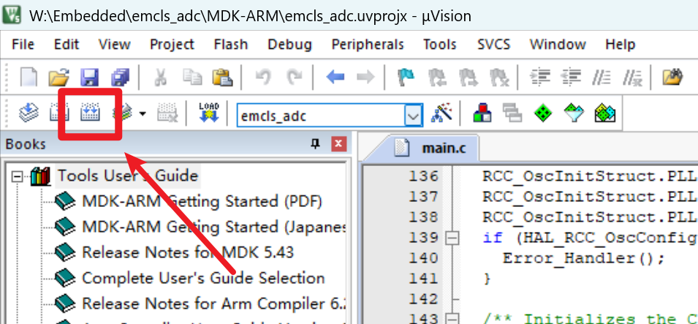This screenshot has height=324, width=698.
Task: Open MDK-ARM Getting Started (PDF) book
Action: tap(202, 201)
